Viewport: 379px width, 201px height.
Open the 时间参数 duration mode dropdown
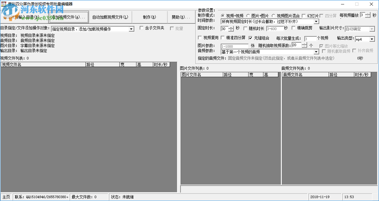point(316,21)
